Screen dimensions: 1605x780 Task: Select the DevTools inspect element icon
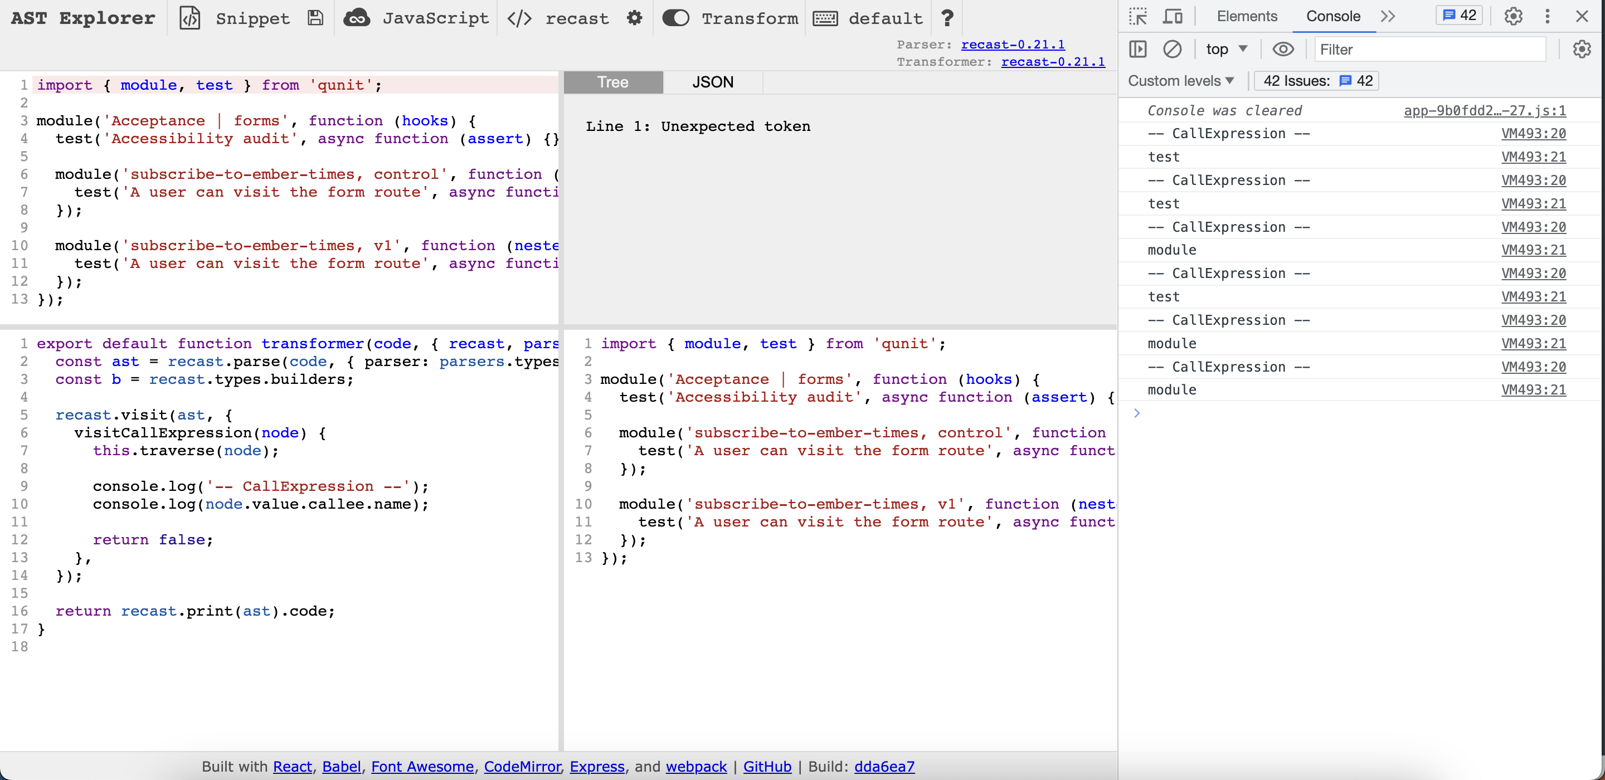pos(1137,16)
